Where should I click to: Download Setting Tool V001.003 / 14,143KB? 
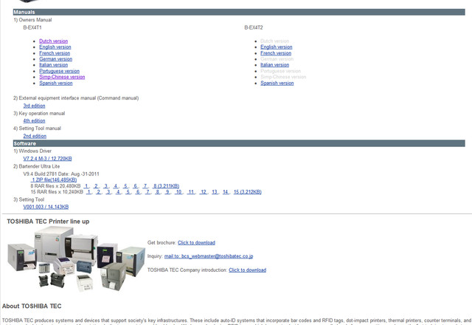(x=46, y=207)
